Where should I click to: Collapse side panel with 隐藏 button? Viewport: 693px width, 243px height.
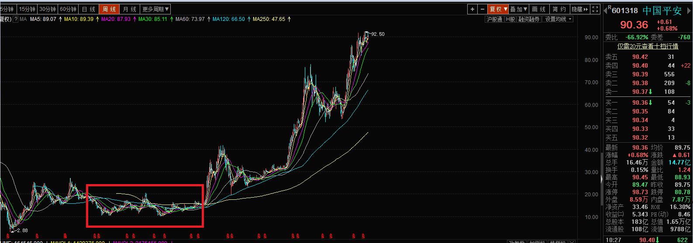point(579,9)
